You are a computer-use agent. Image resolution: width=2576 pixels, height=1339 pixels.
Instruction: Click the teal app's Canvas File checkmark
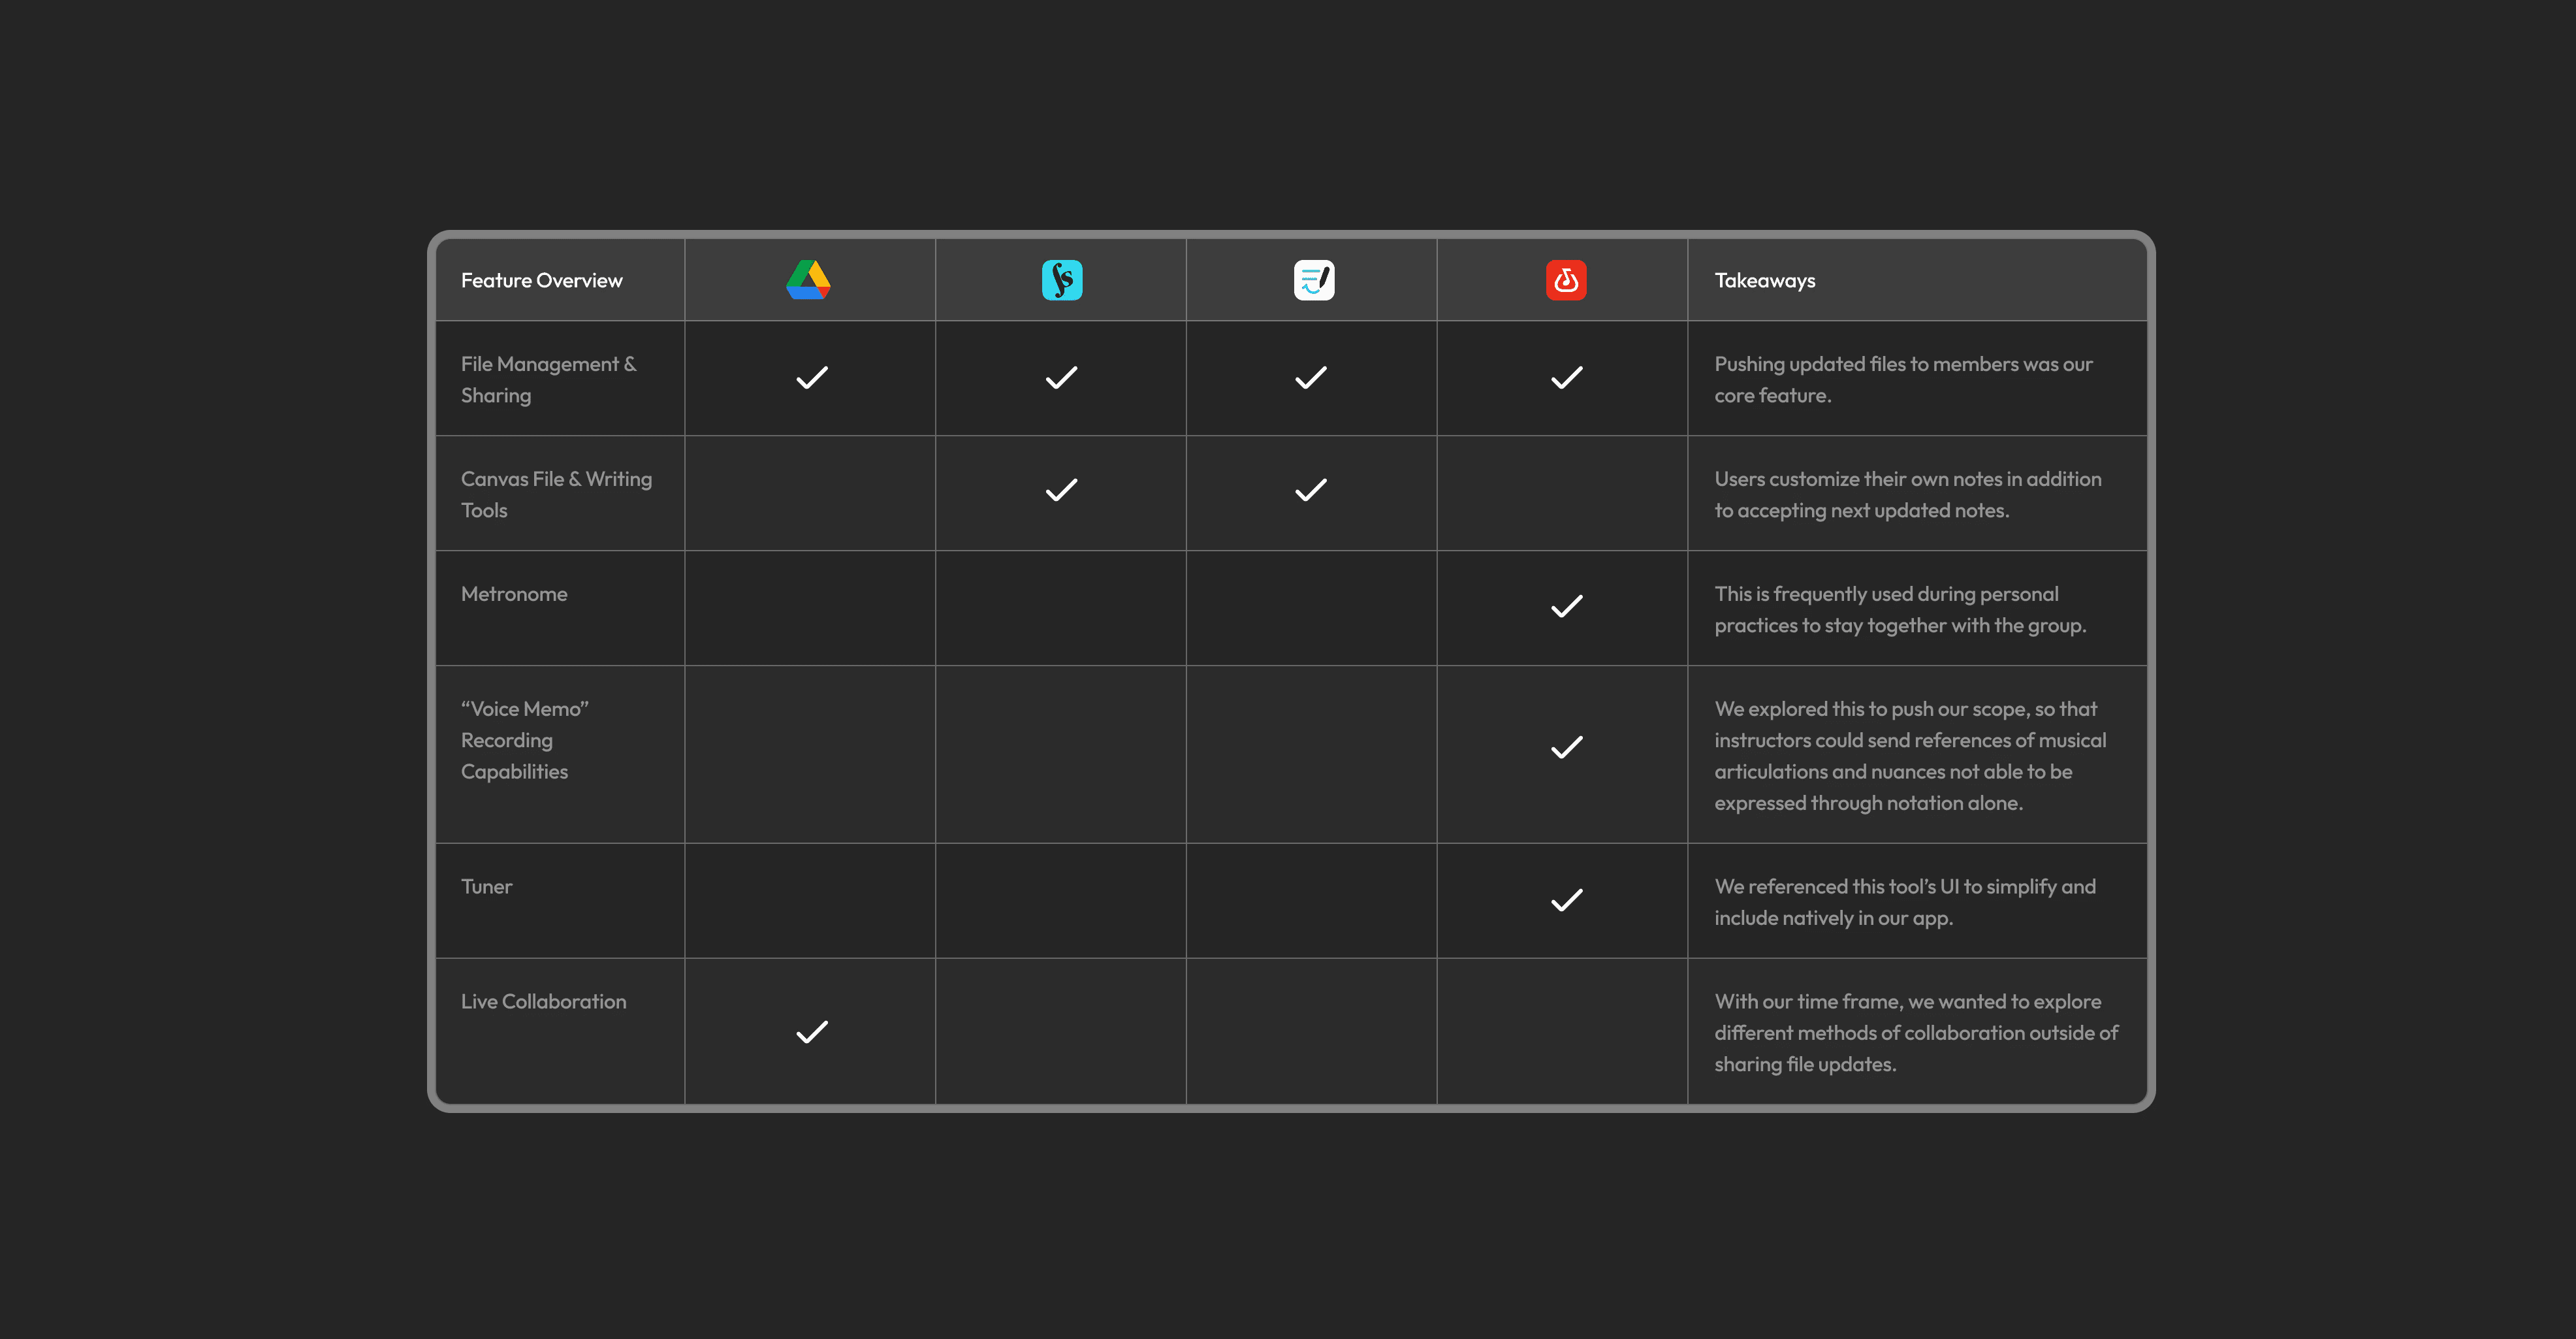coord(1060,490)
